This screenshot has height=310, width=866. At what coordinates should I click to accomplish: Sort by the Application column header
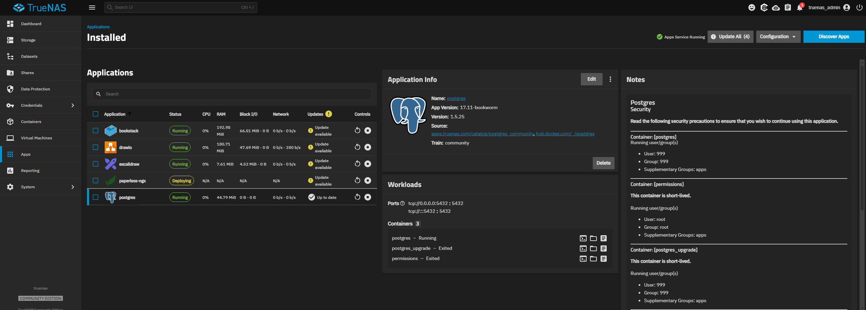click(x=115, y=114)
